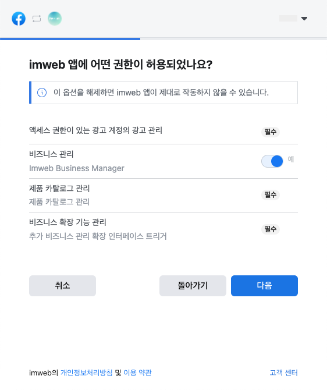Open the 고객 센터 link

(284, 373)
